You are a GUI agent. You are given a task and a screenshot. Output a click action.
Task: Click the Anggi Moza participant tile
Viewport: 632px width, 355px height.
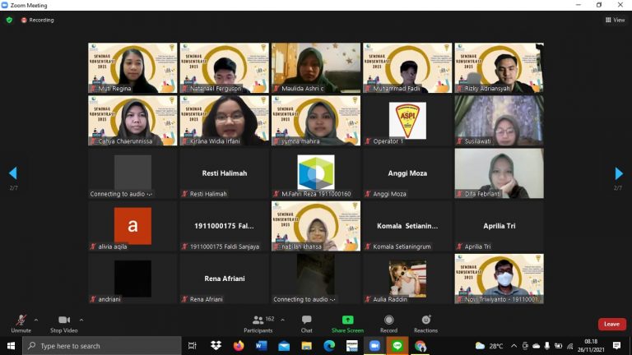click(x=407, y=173)
